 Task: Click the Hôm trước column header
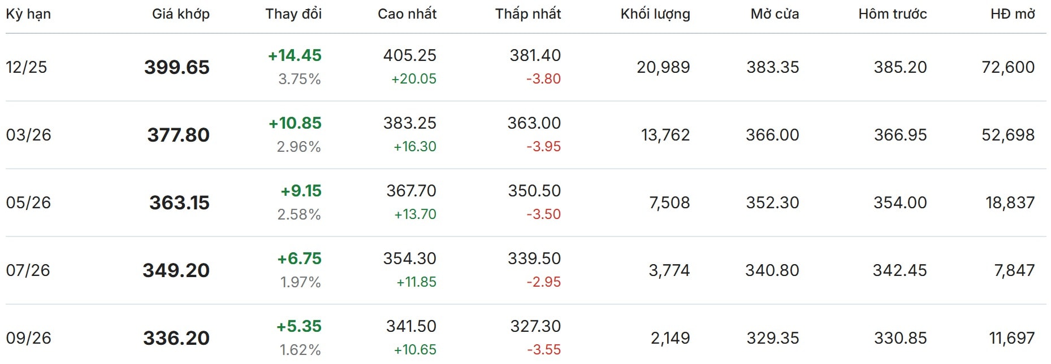coord(892,14)
